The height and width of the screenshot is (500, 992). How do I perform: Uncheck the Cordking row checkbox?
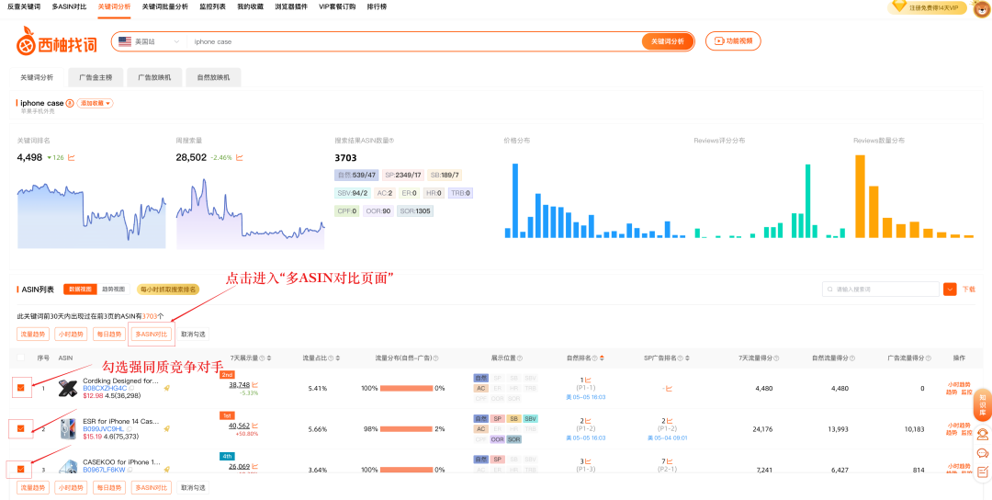click(x=21, y=388)
